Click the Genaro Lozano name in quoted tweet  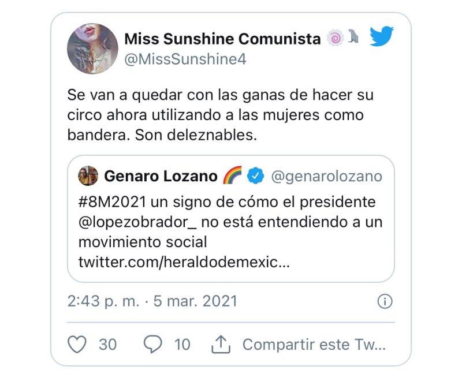click(x=161, y=176)
